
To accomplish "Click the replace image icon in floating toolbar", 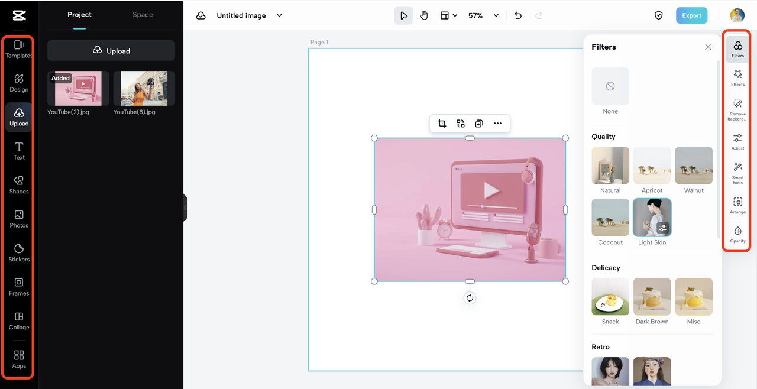I will [461, 124].
